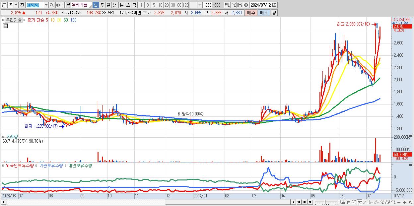Image resolution: width=414 pixels, height=206 pixels.
Task: Click the date field 2024/07/12
Action: [260, 5]
